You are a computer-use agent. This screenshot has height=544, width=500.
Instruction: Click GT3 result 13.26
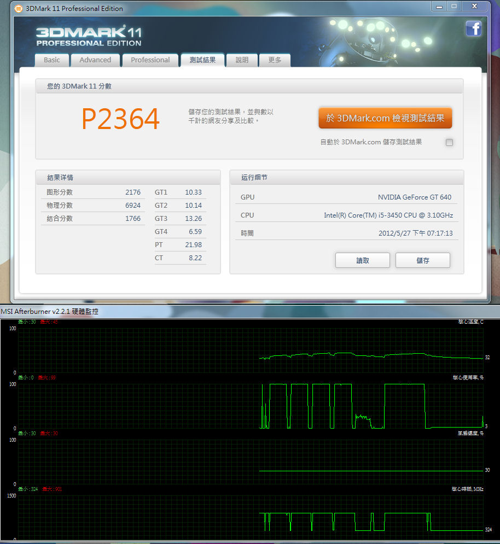[x=193, y=219]
